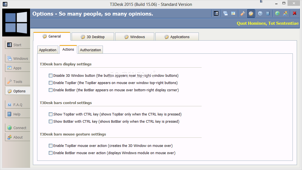Image resolution: width=302 pixels, height=170 pixels.
Task: Switch to the 3D Desktop tab
Action: pos(93,37)
